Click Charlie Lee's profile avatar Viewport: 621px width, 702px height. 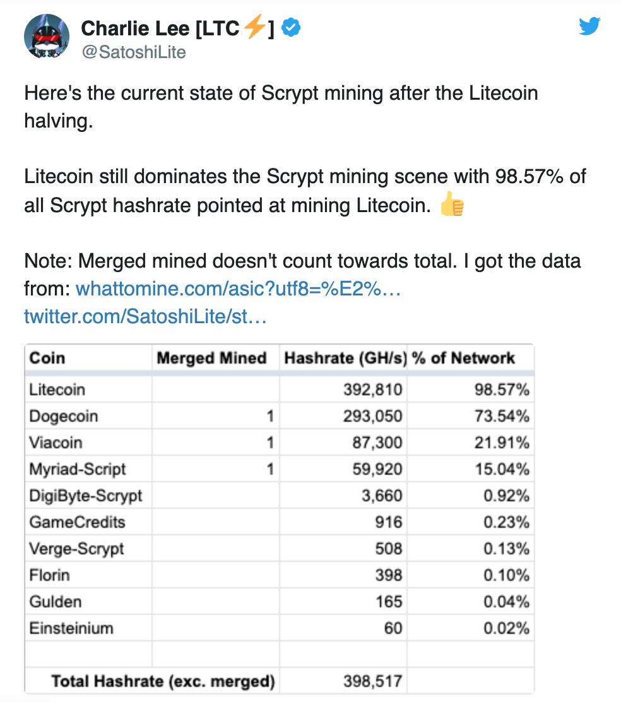pyautogui.click(x=47, y=37)
